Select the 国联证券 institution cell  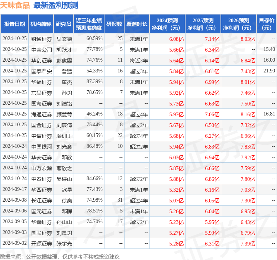42,233
